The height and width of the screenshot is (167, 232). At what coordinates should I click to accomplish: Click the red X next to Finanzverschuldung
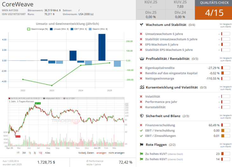coord(141,125)
